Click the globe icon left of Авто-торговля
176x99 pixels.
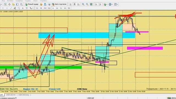click(x=49, y=4)
